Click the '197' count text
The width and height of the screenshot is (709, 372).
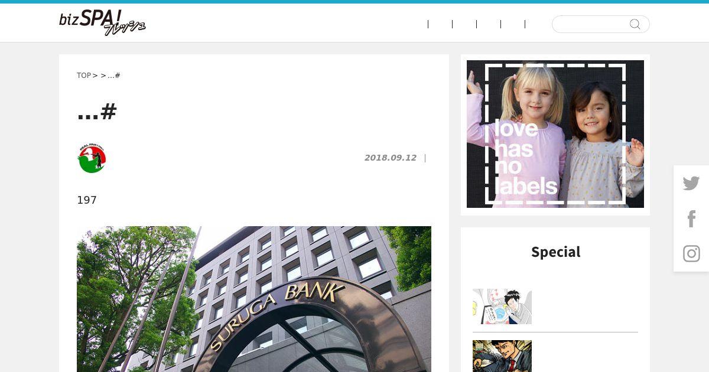pyautogui.click(x=87, y=200)
